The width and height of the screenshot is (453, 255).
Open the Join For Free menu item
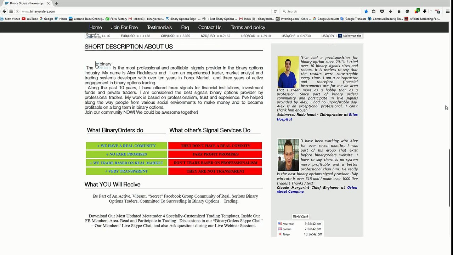pyautogui.click(x=124, y=27)
